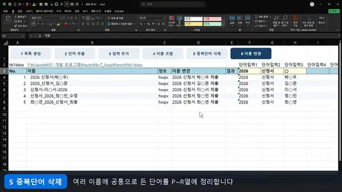
Task: Click the '5 중복단어 삭제' button
Action: pos(207,53)
